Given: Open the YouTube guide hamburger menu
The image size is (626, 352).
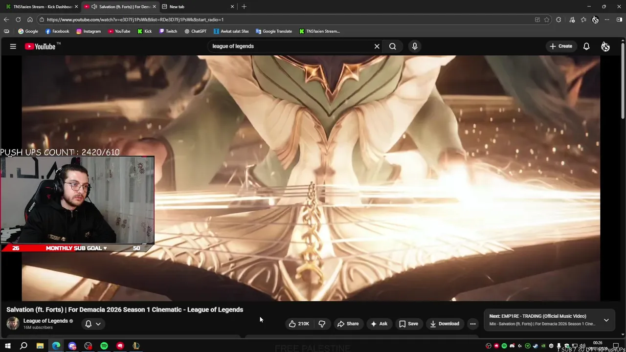Looking at the screenshot, I should 13,46.
